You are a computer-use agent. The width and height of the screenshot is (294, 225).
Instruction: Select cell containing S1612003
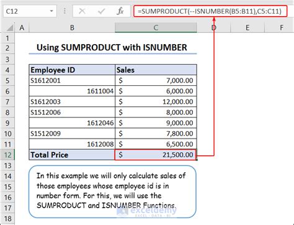(72, 102)
